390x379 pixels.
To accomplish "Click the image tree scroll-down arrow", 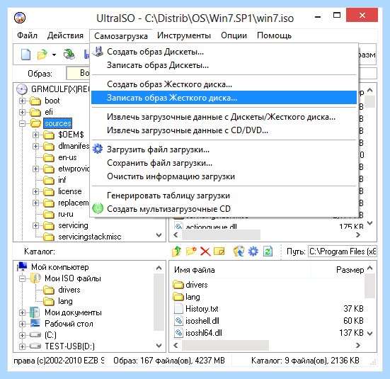I will pos(159,235).
